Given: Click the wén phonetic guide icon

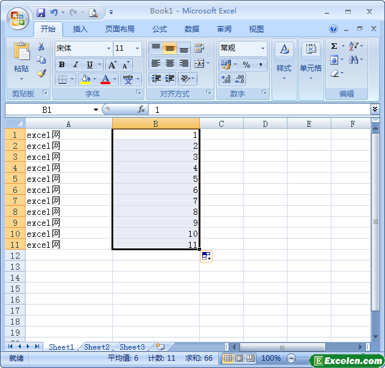Looking at the screenshot, I should pyautogui.click(x=128, y=79).
